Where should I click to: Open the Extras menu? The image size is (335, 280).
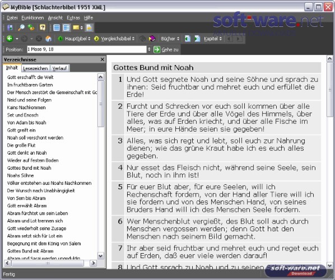click(73, 18)
